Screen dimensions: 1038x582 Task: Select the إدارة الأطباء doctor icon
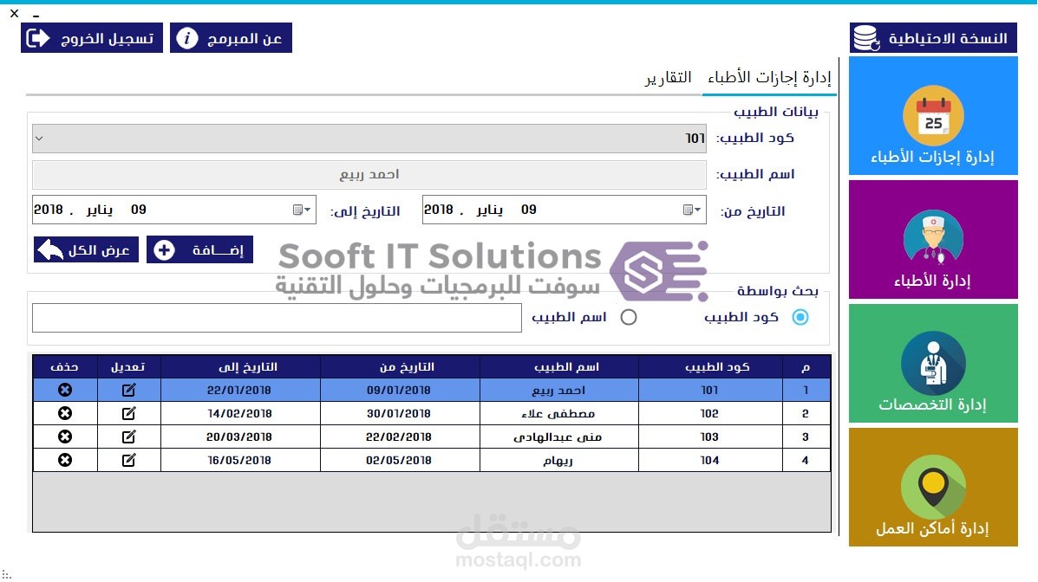tap(932, 238)
